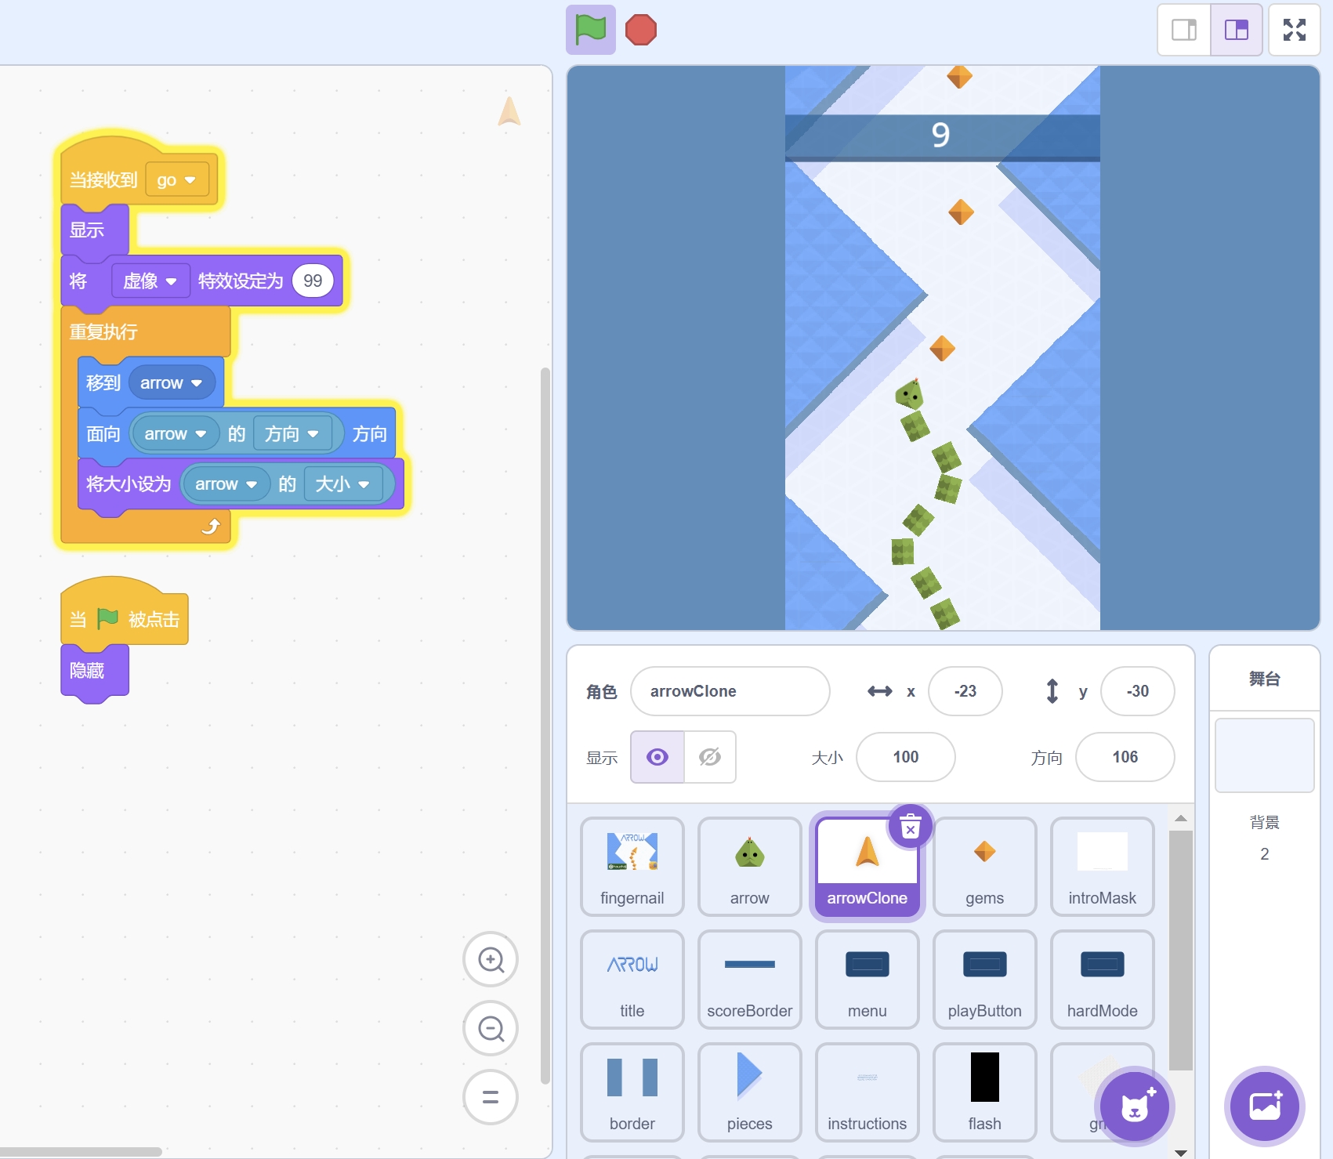
Task: Open the 'go' broadcast message dropdown
Action: tap(177, 180)
